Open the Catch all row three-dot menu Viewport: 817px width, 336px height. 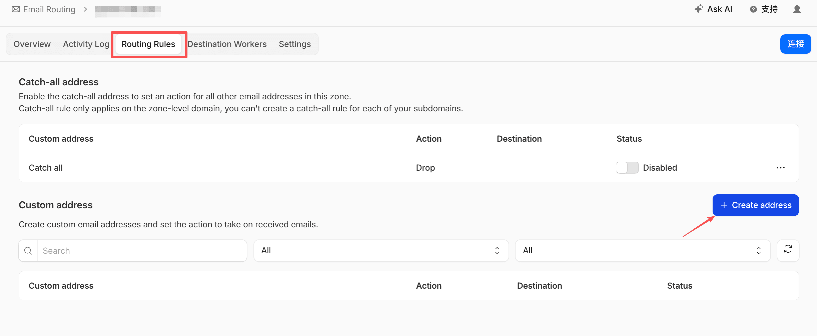tap(781, 168)
